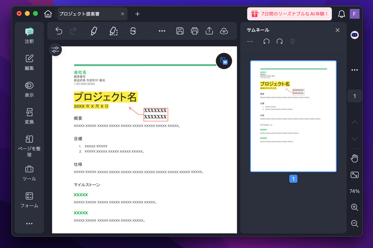Zoom out of the document
Image resolution: width=373 pixels, height=248 pixels.
[355, 223]
